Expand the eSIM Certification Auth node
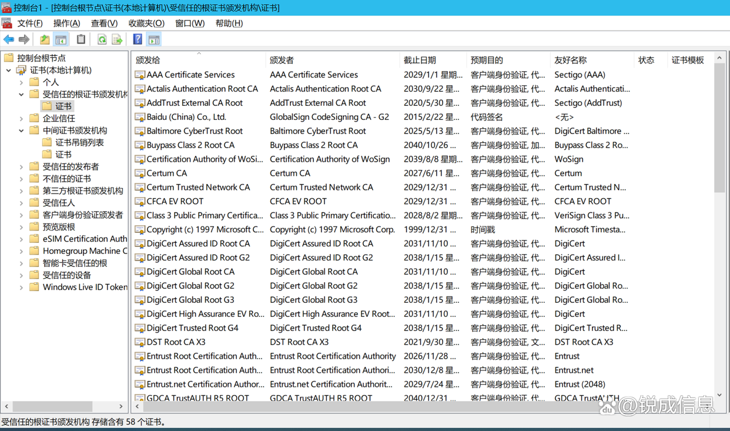 pos(22,239)
